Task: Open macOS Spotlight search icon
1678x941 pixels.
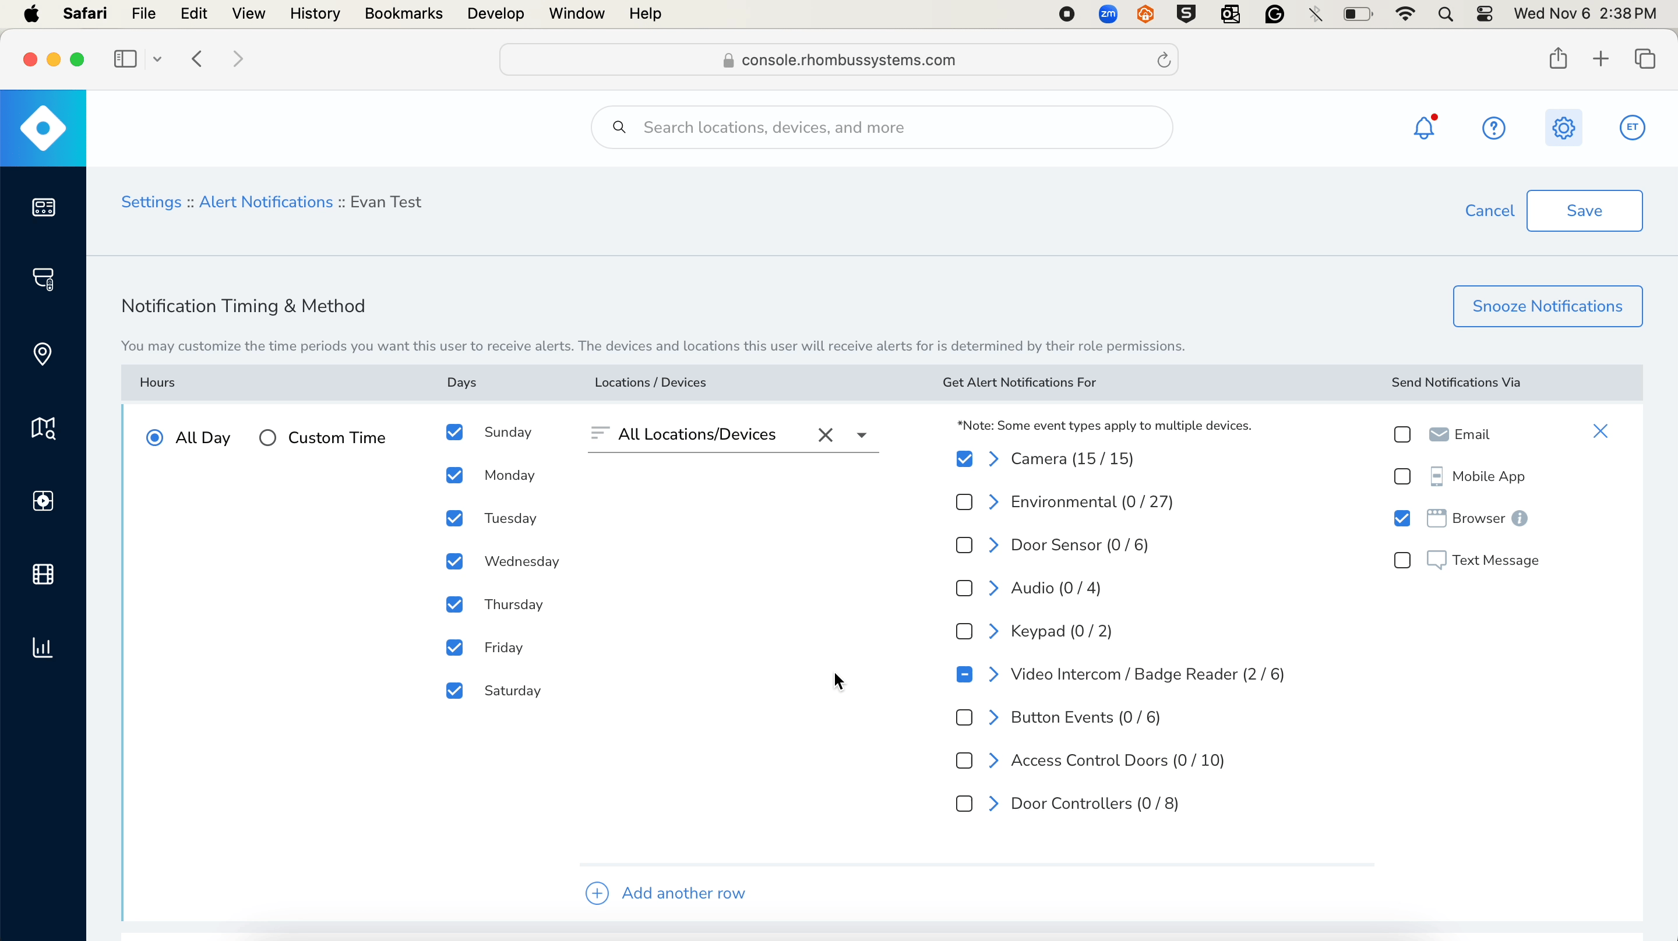Action: 1446,13
